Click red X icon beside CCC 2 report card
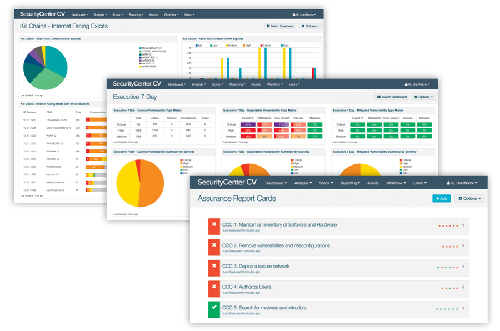 tap(214, 247)
